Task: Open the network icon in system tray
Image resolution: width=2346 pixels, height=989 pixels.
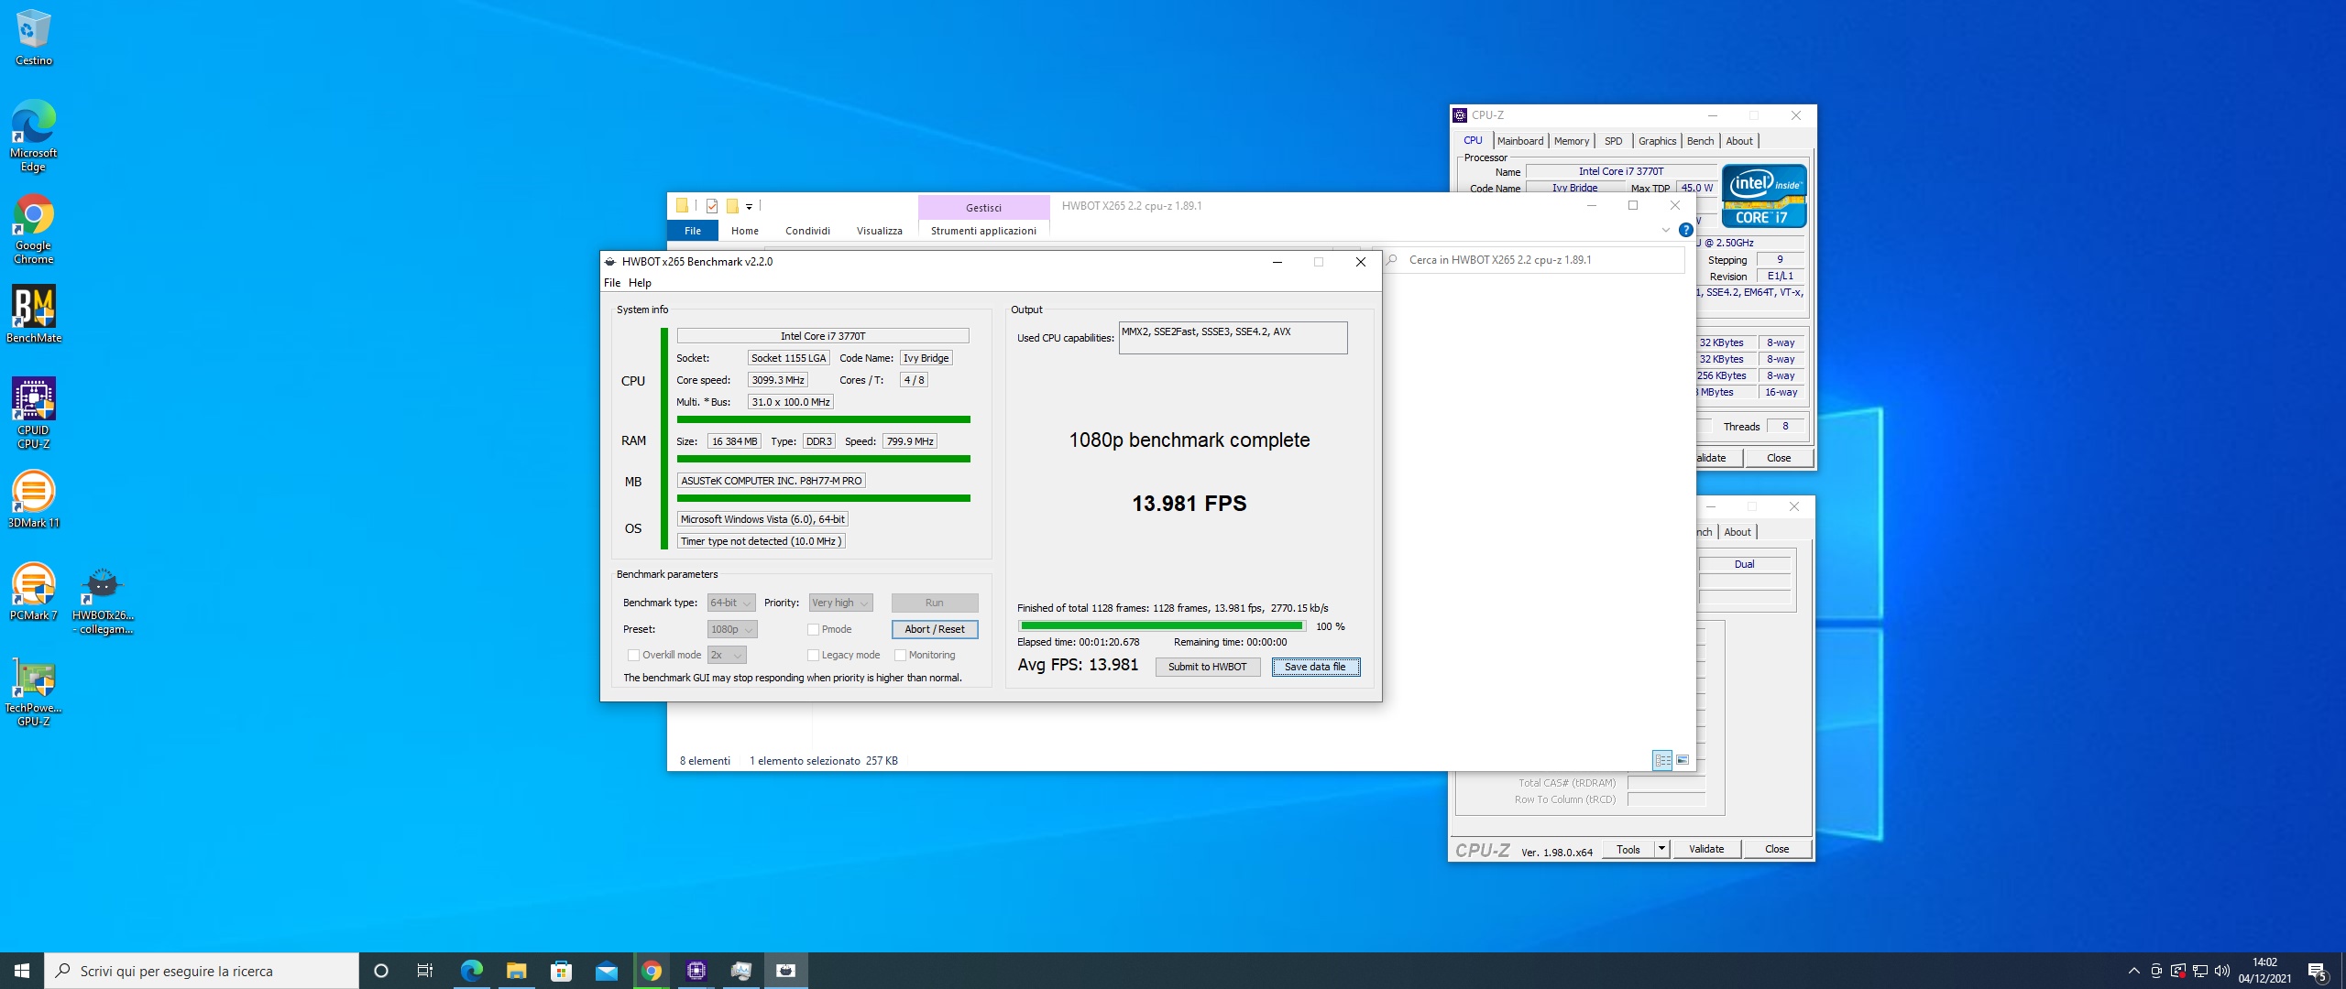Action: pos(2200,971)
